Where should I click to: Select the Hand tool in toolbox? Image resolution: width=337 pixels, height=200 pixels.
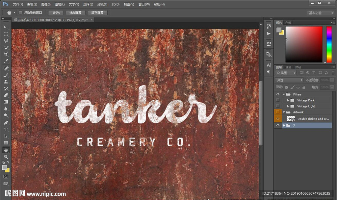pos(6,150)
